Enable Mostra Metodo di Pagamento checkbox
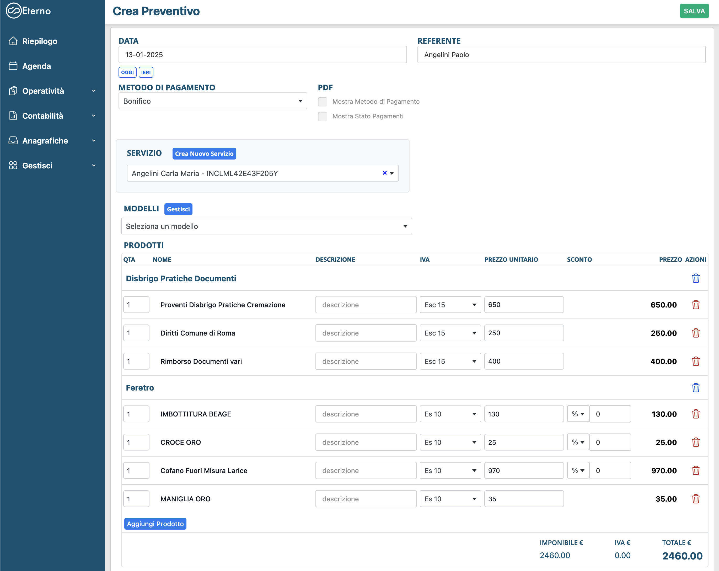This screenshot has height=571, width=719. [x=323, y=102]
